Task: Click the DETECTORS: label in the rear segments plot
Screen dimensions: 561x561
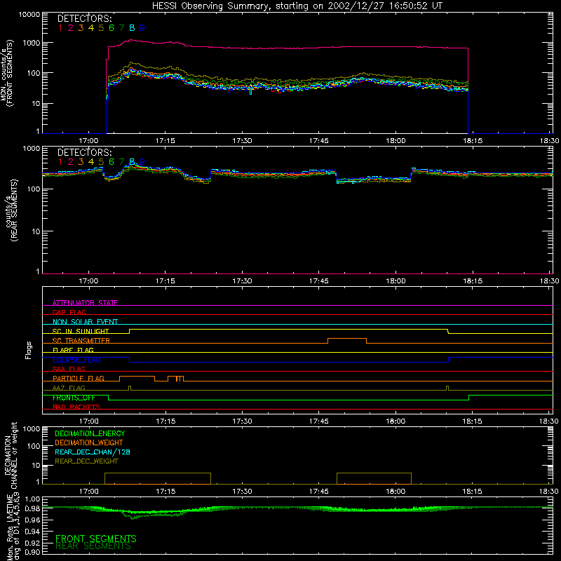Action: 84,152
